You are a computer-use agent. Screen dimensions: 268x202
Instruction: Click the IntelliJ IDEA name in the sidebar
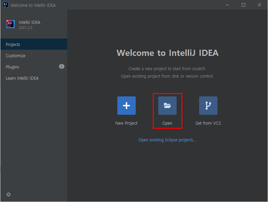pyautogui.click(x=29, y=22)
